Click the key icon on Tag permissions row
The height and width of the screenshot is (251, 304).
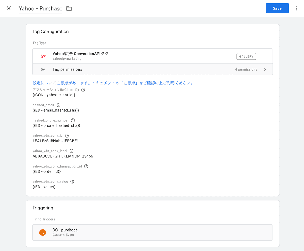pos(43,69)
